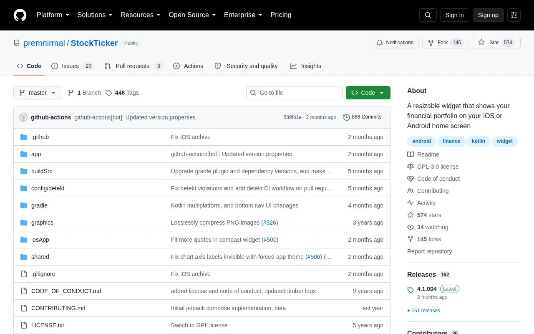The image size is (534, 334).
Task: Open the Pricing link
Action: (x=281, y=15)
